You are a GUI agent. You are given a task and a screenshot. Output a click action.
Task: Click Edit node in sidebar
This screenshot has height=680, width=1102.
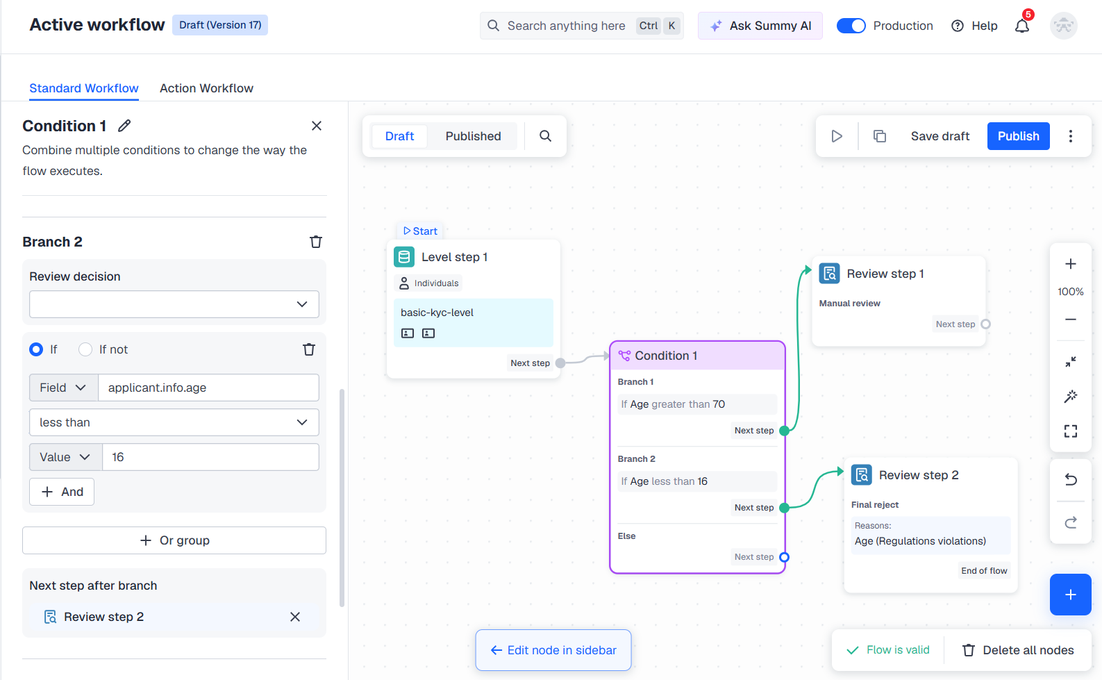553,650
